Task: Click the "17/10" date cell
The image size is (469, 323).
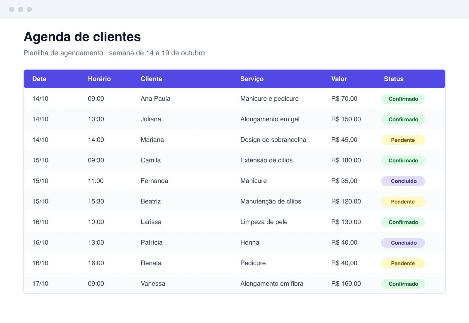Action: coord(40,284)
